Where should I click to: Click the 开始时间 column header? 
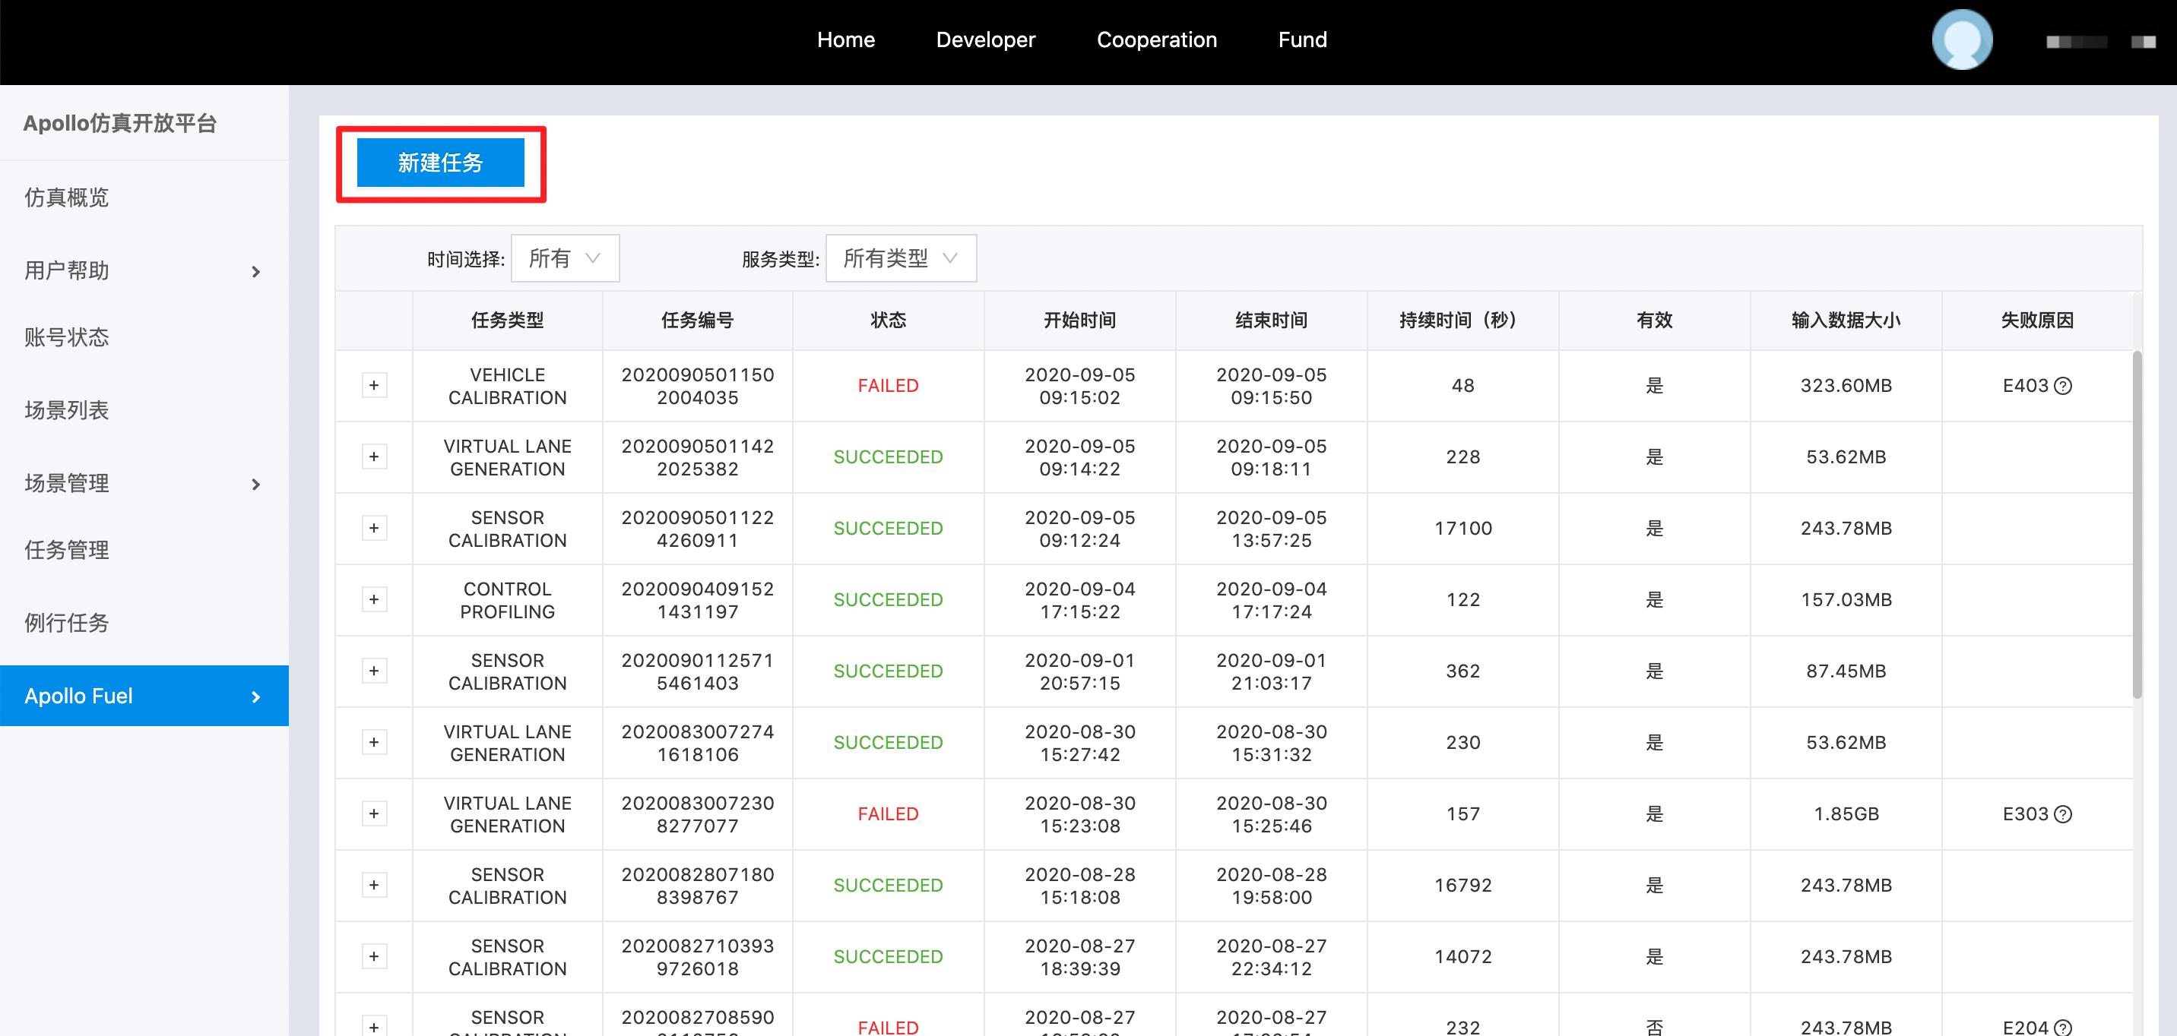coord(1080,320)
